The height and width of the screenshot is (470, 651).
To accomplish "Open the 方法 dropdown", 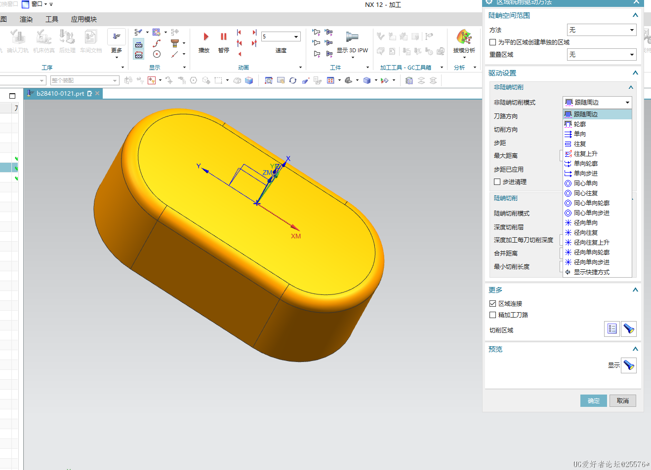I will point(602,30).
